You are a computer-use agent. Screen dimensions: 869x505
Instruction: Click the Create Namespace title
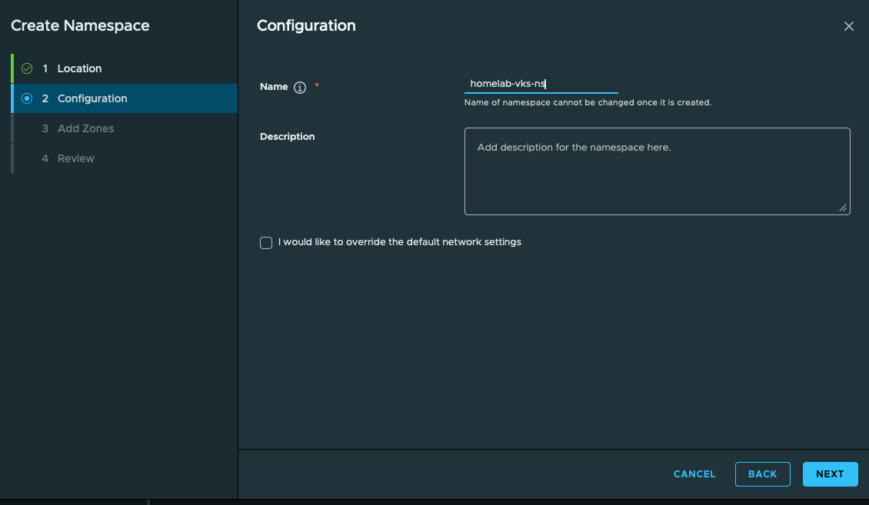(x=80, y=25)
